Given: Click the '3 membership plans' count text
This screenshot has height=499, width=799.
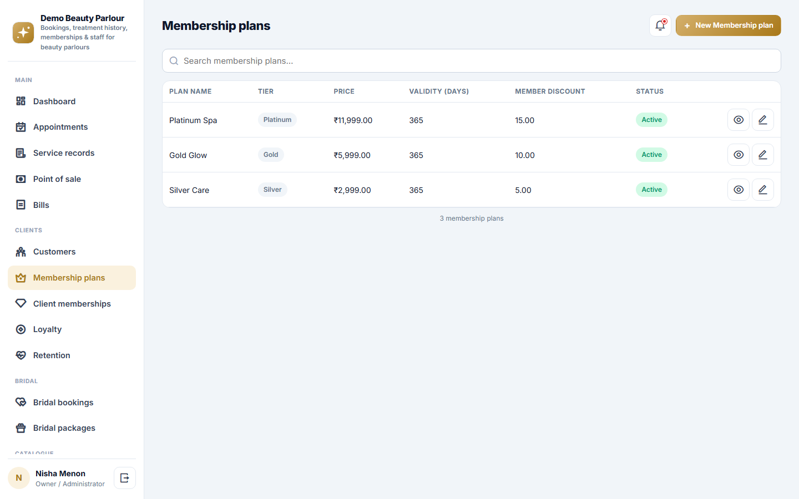Looking at the screenshot, I should pos(472,218).
